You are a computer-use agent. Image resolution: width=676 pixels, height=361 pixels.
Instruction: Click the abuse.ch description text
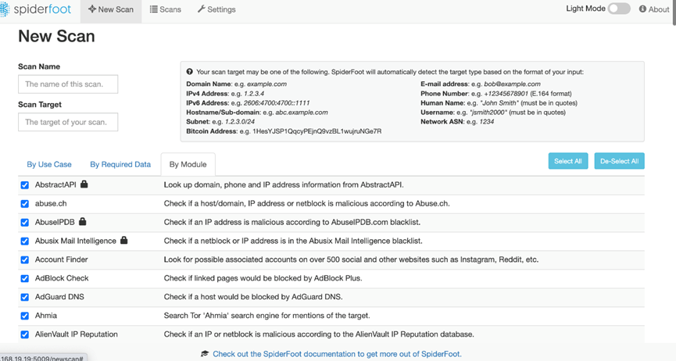(x=306, y=203)
